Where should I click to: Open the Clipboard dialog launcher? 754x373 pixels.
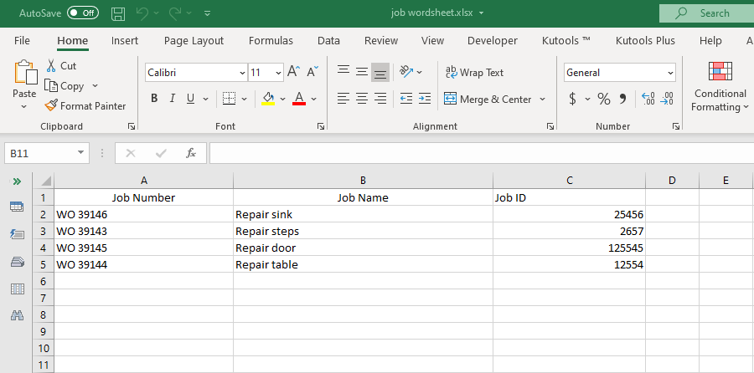132,126
